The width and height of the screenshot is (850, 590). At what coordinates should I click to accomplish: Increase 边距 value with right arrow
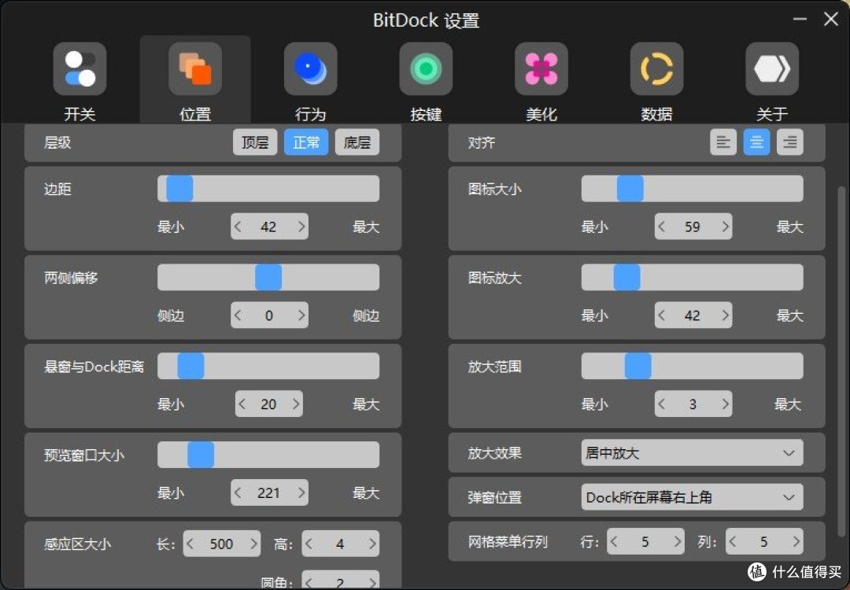[x=301, y=227]
